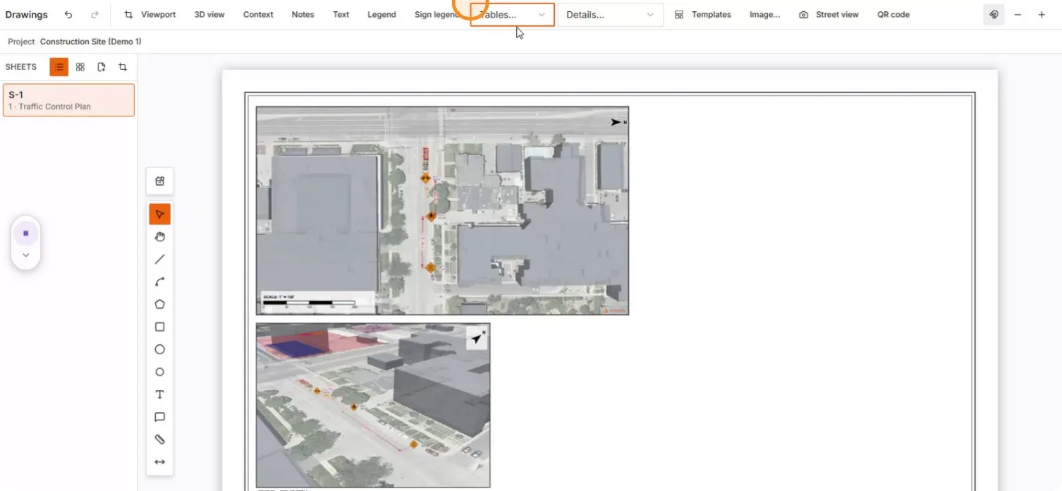The image size is (1062, 491).
Task: Select the small Circle tool
Action: 160,372
